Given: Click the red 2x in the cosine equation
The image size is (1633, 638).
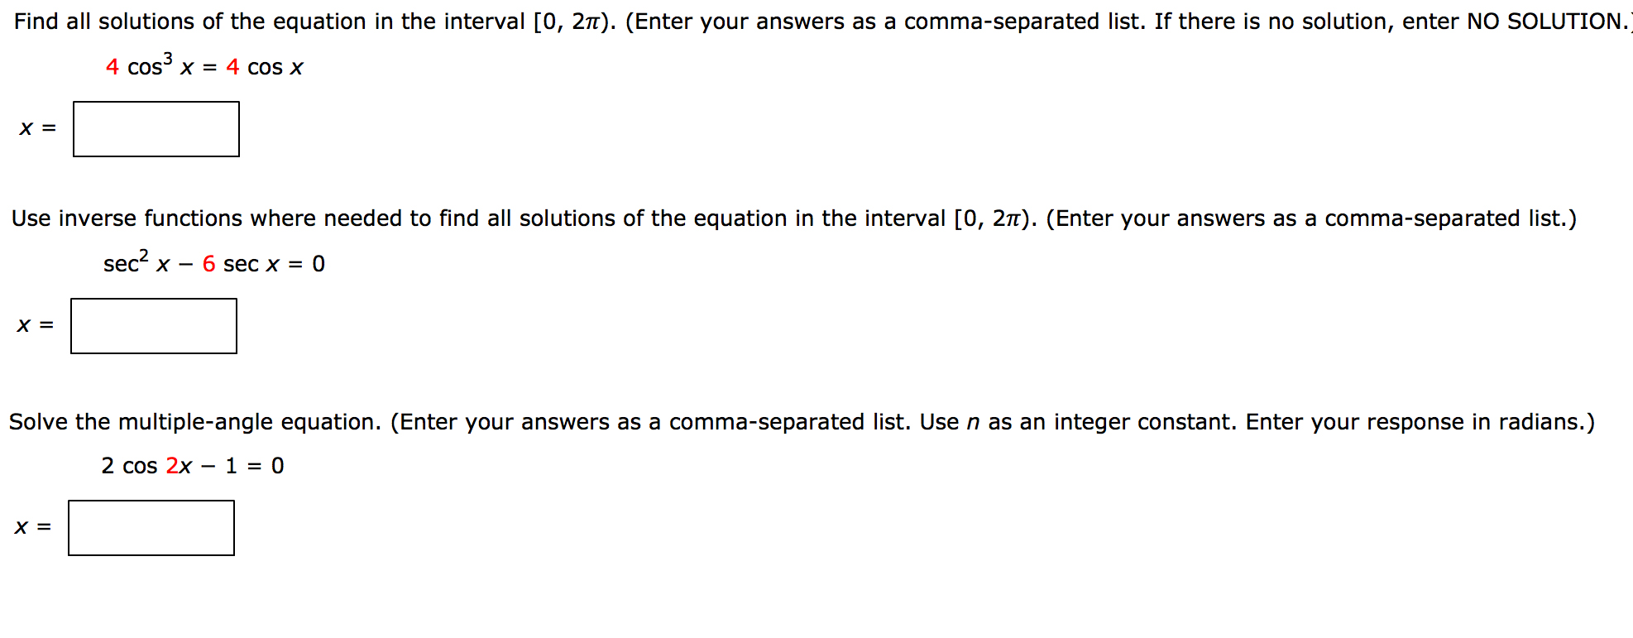Looking at the screenshot, I should (x=180, y=466).
